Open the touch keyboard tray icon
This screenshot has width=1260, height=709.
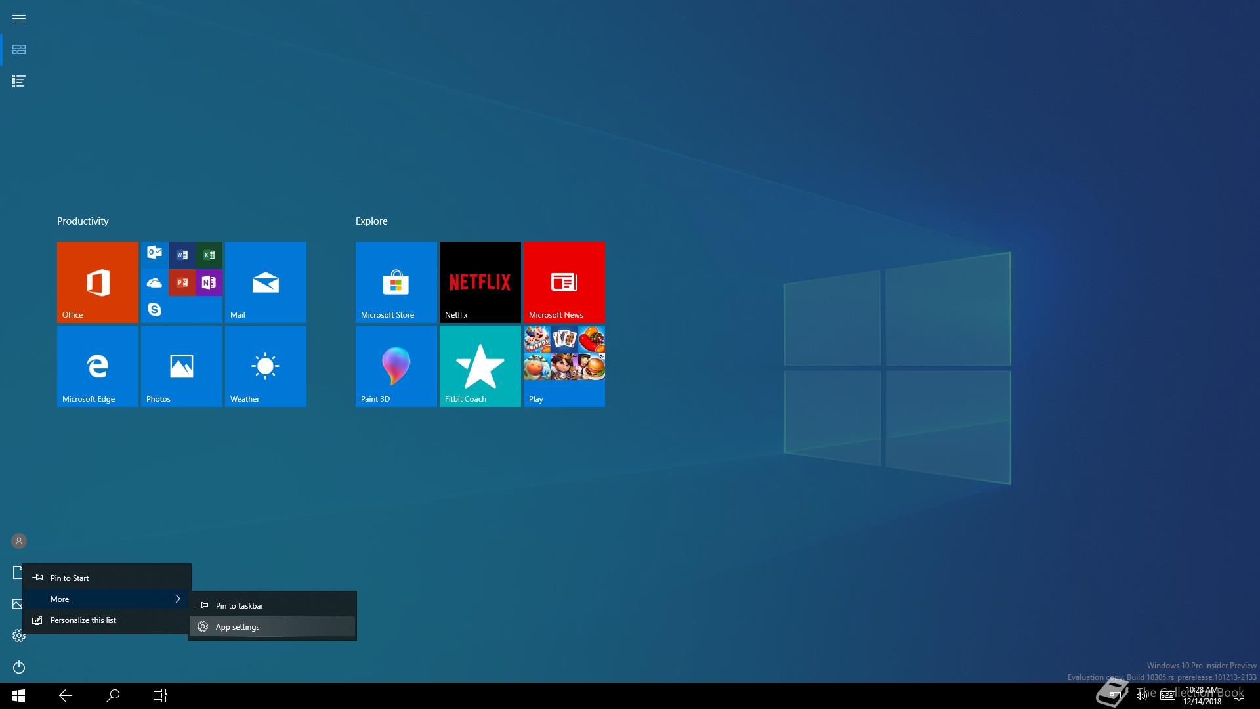point(1167,696)
